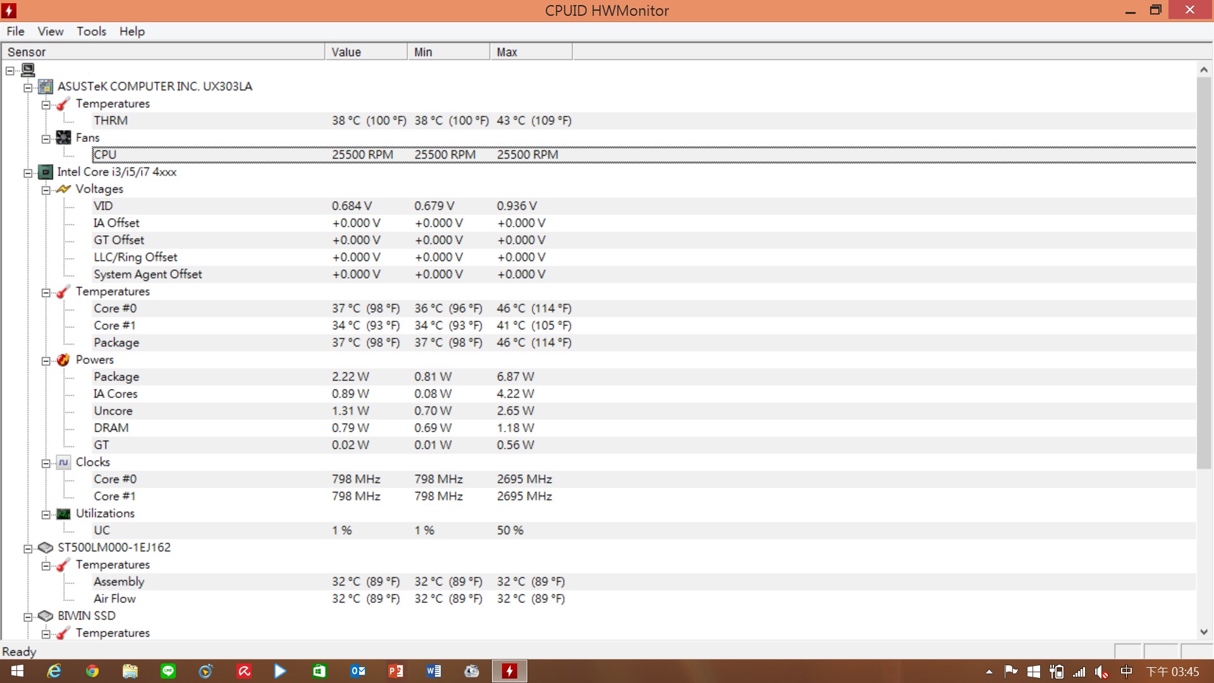Select the Air Flow temperature row
The image size is (1214, 683).
(644, 598)
